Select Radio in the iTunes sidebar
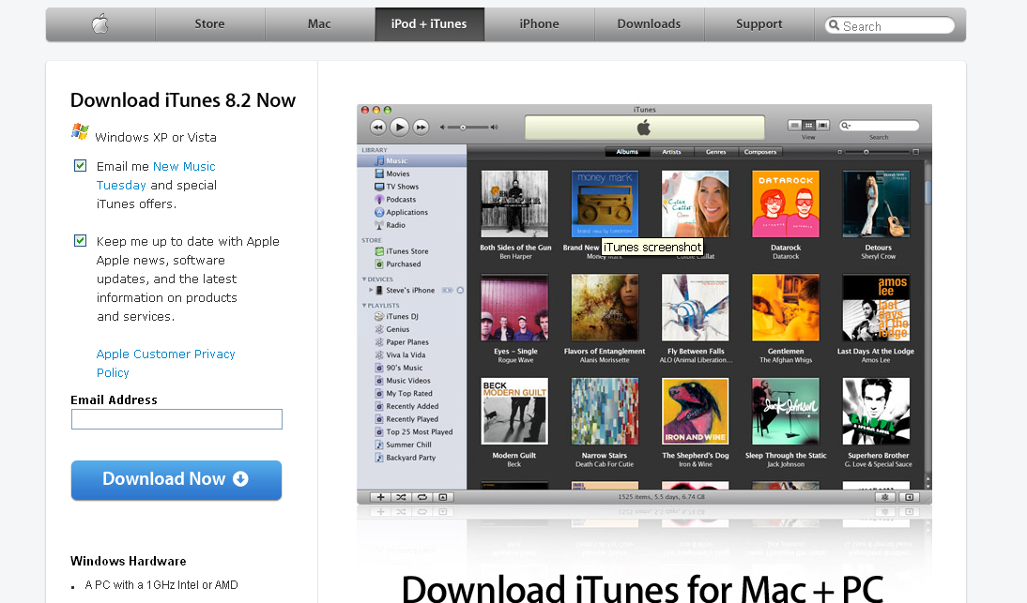 (412, 225)
